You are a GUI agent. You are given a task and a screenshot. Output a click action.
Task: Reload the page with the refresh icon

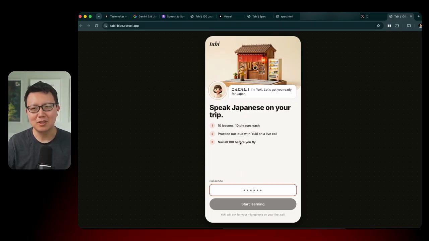tap(97, 26)
